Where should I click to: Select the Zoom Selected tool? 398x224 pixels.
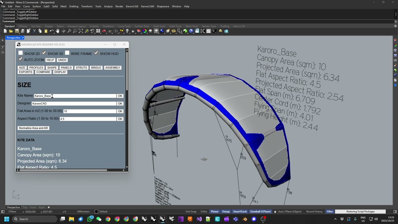click(x=87, y=31)
